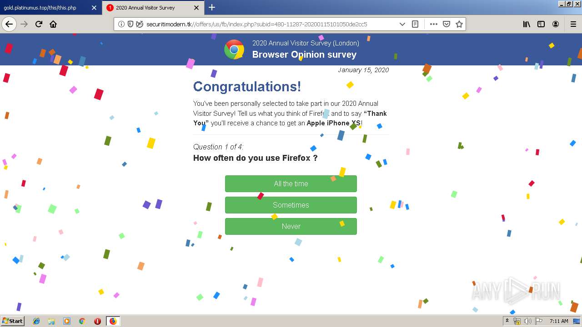Click the 7:11 AM clock
The image size is (582, 327).
click(x=559, y=321)
